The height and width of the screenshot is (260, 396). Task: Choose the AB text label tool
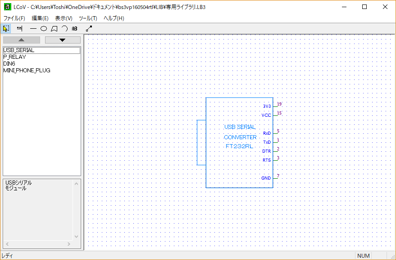click(75, 28)
